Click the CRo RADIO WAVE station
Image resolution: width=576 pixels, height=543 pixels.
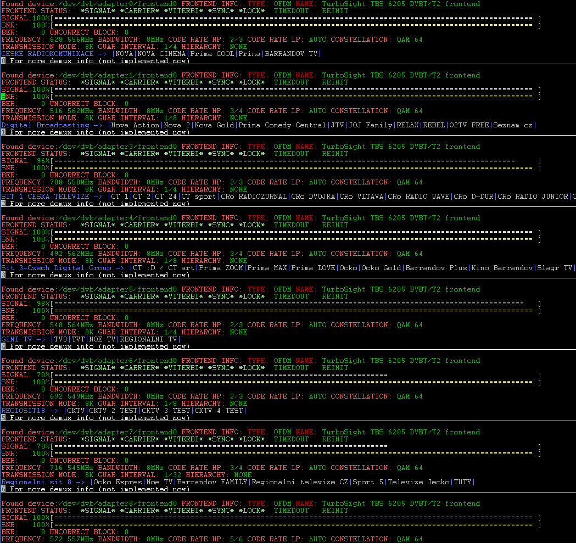click(419, 197)
